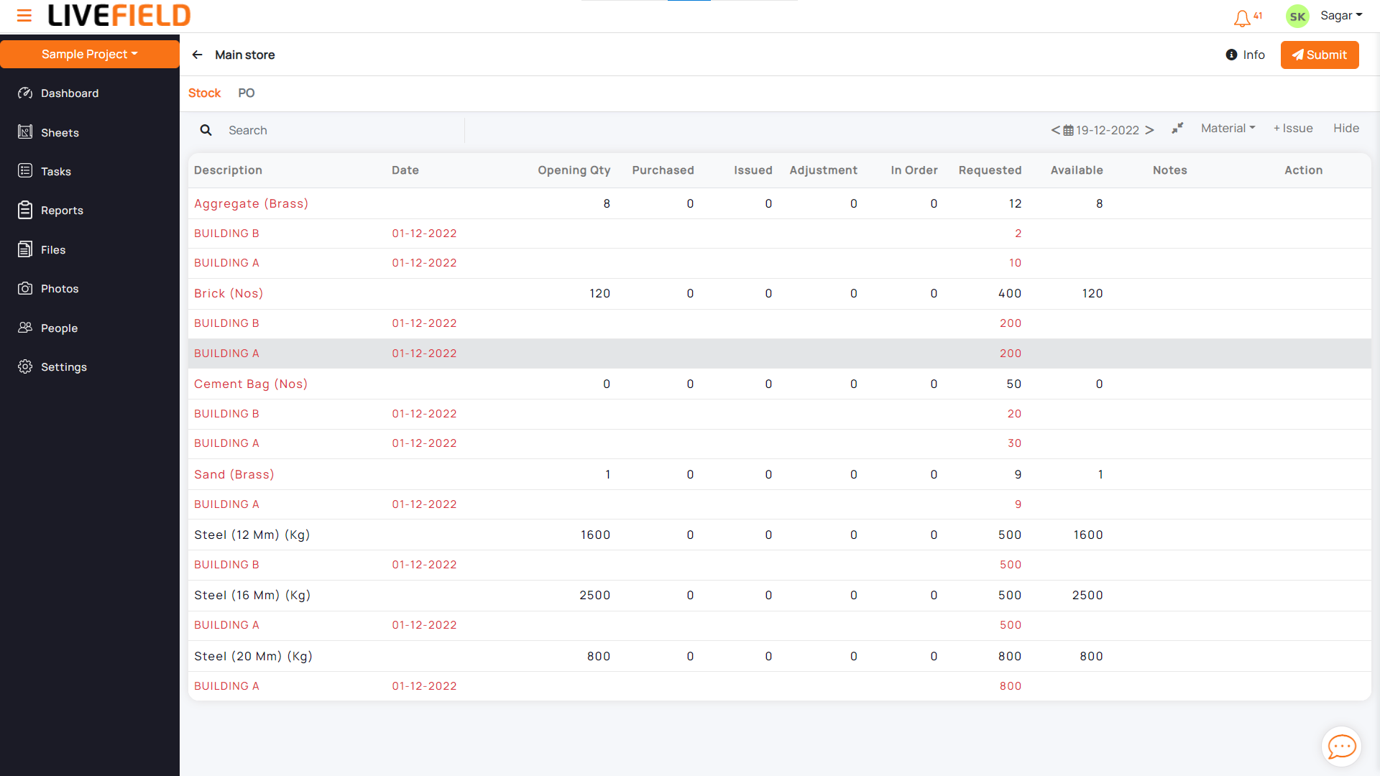Hide the stock details via Hide link
The height and width of the screenshot is (776, 1380).
tap(1346, 128)
